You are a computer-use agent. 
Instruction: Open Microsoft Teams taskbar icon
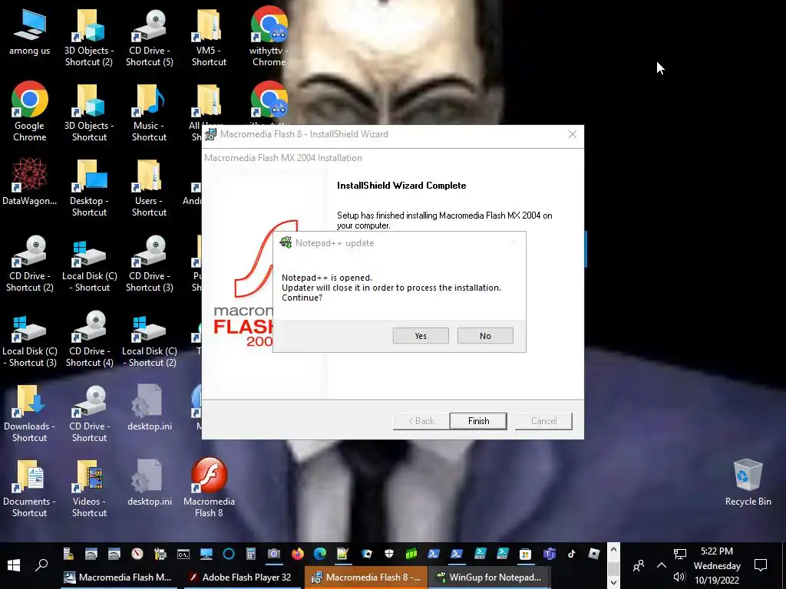pyautogui.click(x=550, y=554)
